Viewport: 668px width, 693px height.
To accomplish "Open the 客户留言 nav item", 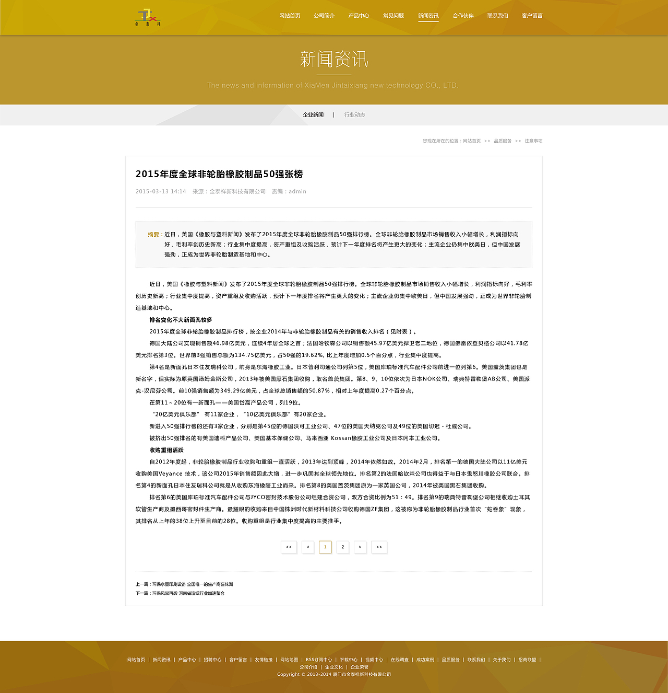I will [x=532, y=16].
